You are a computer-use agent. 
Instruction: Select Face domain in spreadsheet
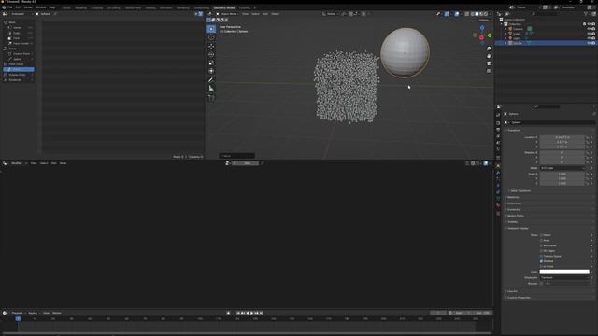[x=17, y=38]
